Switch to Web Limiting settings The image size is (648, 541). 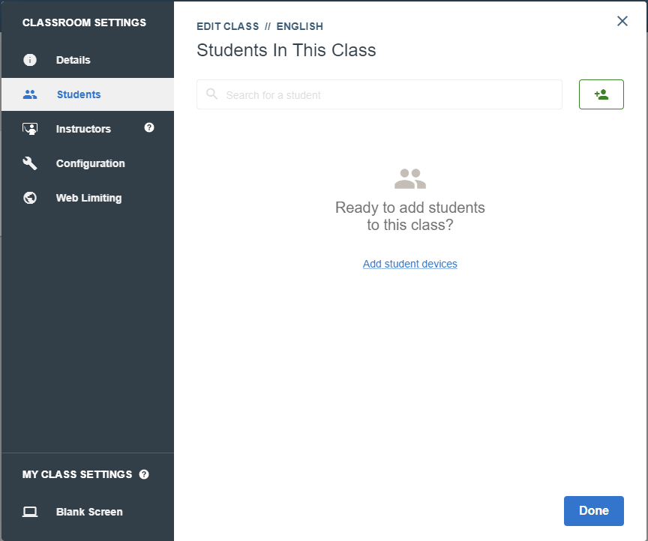88,198
